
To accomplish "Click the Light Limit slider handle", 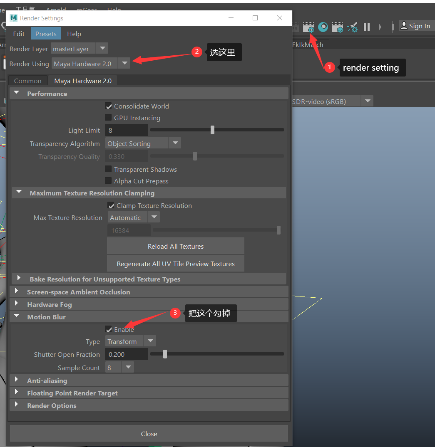I will 212,130.
